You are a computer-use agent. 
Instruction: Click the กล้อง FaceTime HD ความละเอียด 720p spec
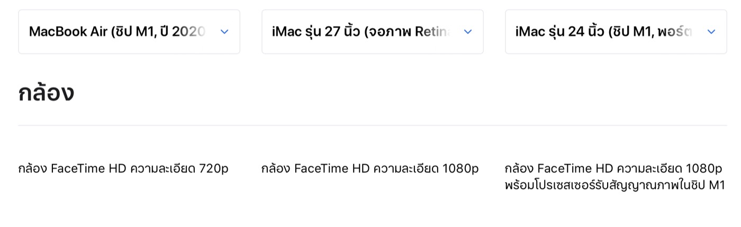click(x=123, y=169)
